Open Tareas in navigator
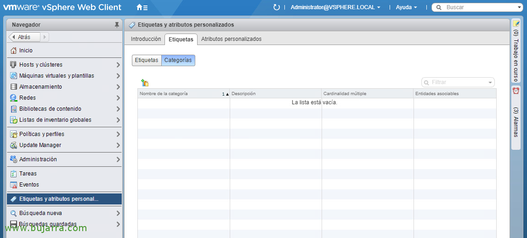Viewport: 527px width, 238px height. 64,174
